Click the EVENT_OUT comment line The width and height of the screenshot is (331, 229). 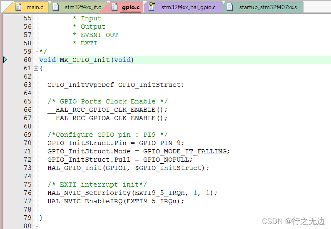tap(95, 35)
